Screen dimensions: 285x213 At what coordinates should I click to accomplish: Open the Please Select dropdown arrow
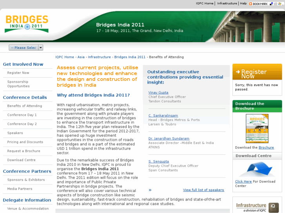pyautogui.click(x=41, y=48)
